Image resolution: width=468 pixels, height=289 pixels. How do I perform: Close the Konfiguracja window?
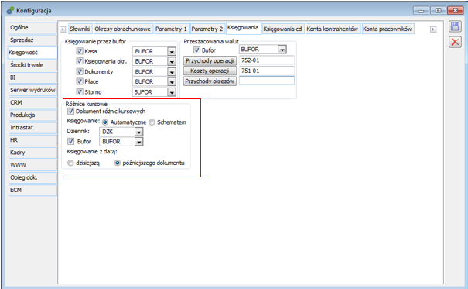tap(456, 11)
